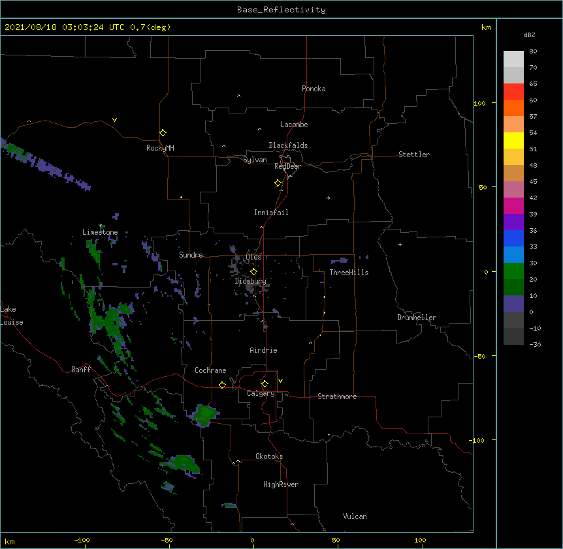Click the RedDeer city label
The image size is (563, 549).
[x=287, y=166]
